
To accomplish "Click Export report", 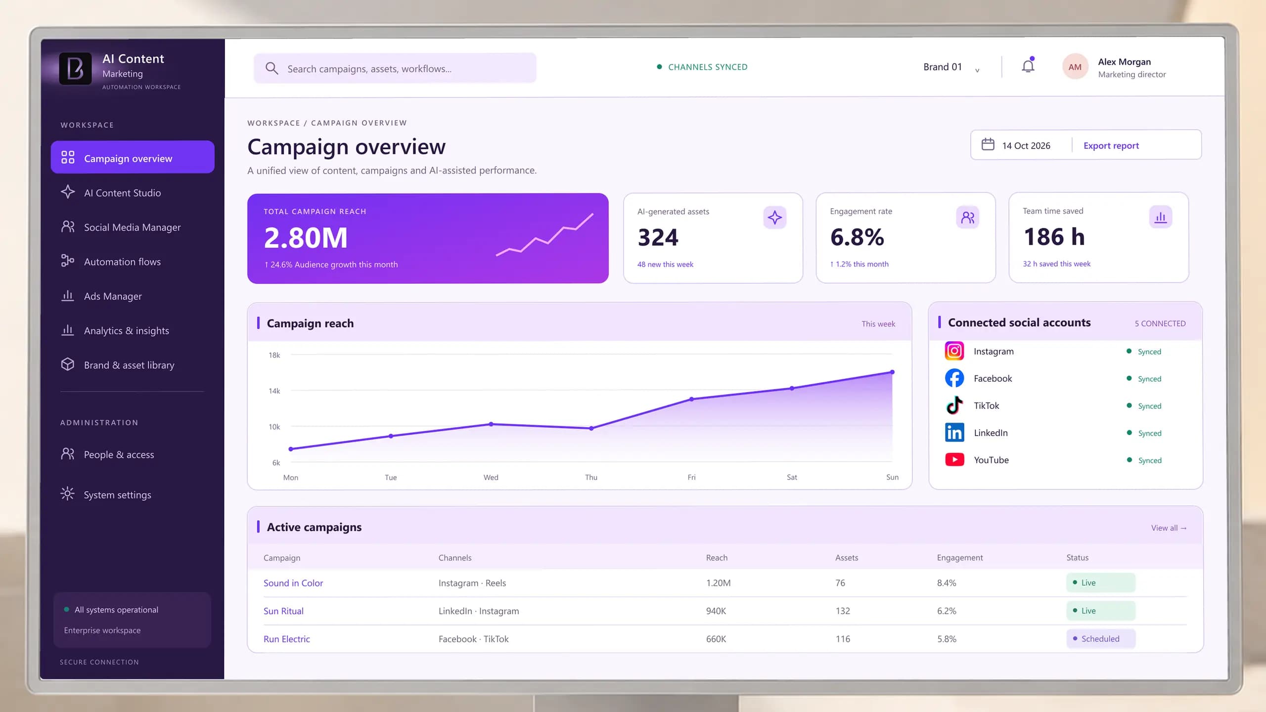I will coord(1111,145).
